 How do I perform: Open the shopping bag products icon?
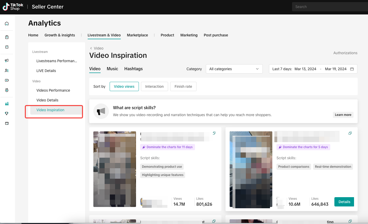(7, 47)
